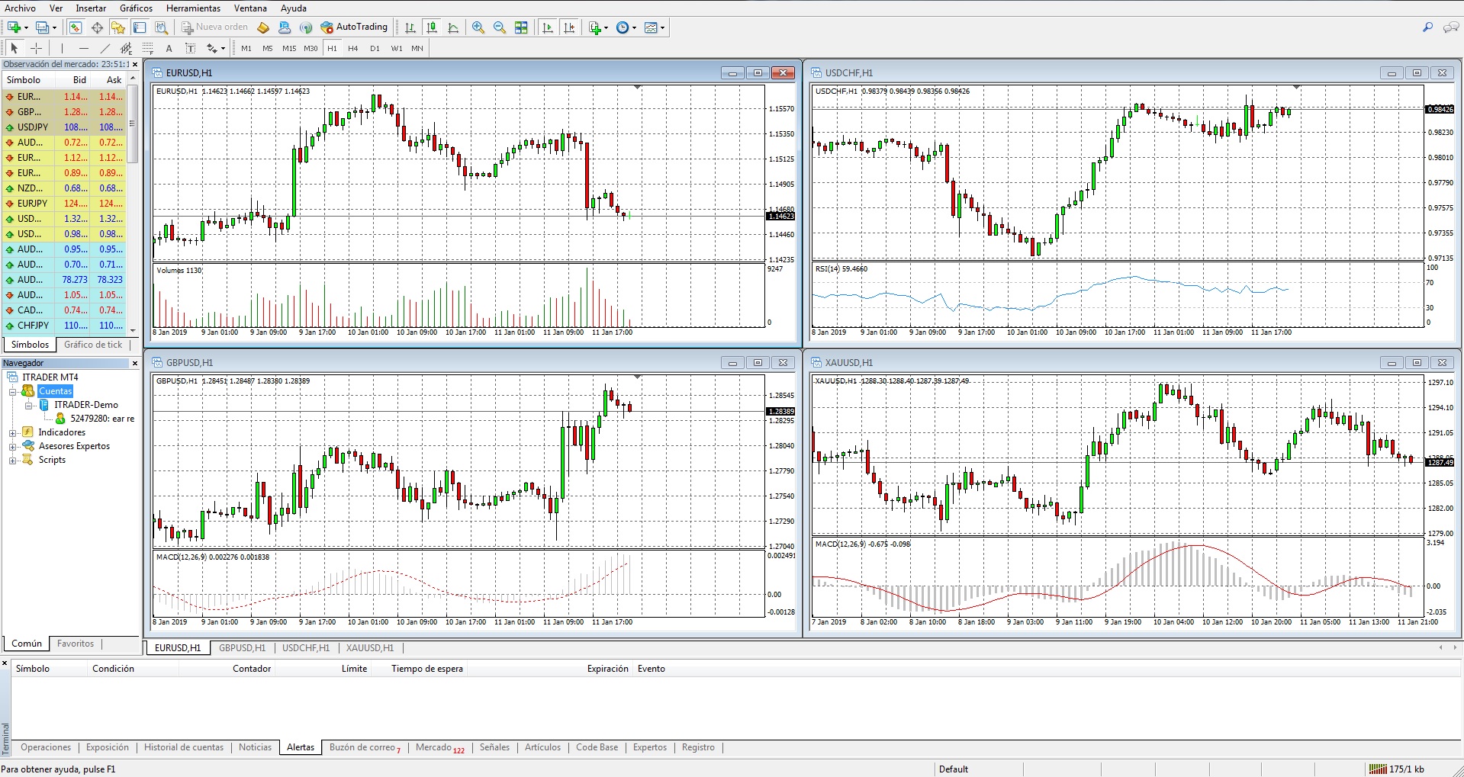Select the text A tool

pyautogui.click(x=169, y=48)
